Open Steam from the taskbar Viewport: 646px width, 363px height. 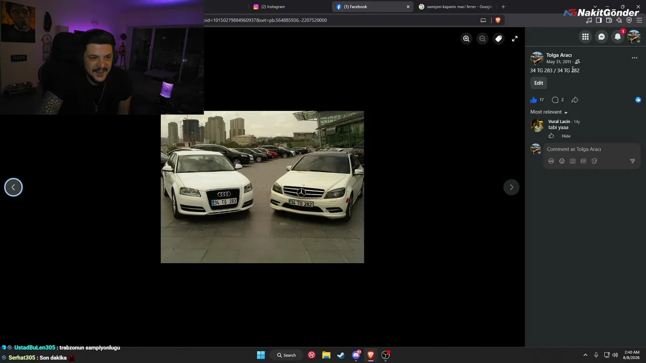(x=341, y=355)
